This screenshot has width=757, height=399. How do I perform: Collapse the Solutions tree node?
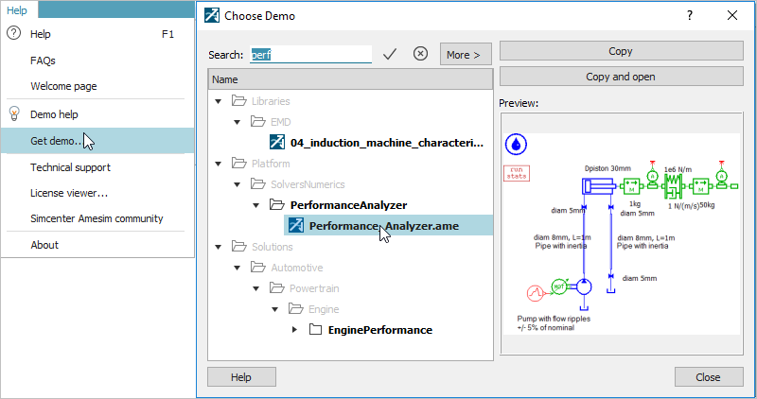pos(219,247)
